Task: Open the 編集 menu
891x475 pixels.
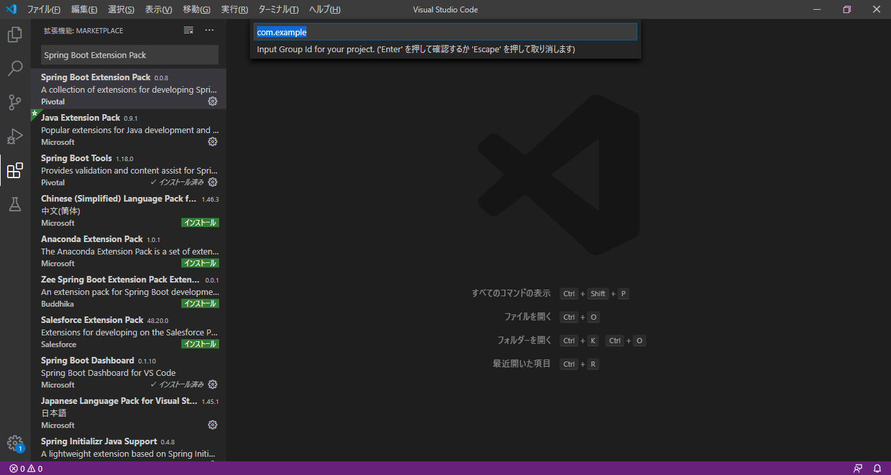Action: 84,10
